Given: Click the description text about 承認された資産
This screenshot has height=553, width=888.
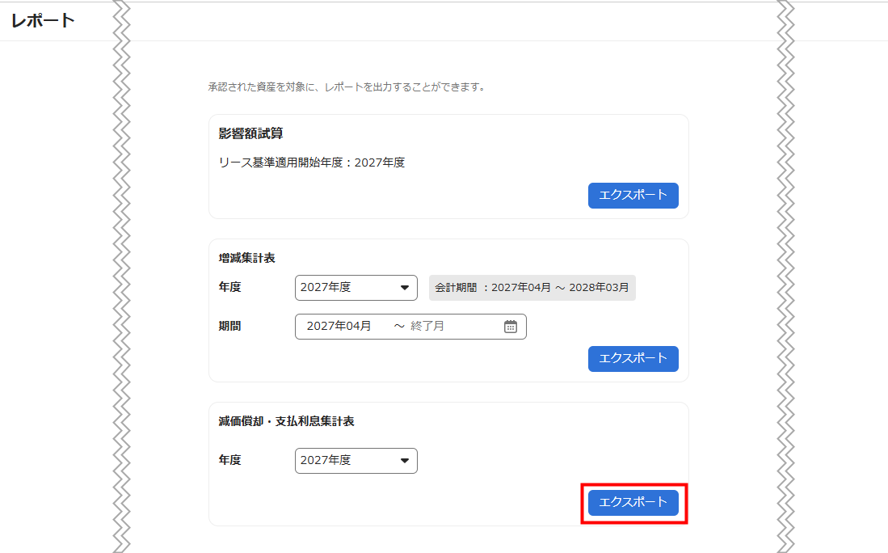Looking at the screenshot, I should pos(346,87).
